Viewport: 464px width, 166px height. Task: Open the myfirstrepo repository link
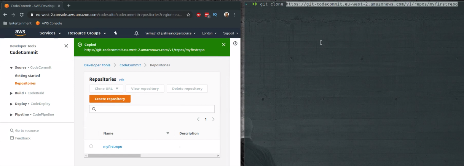(x=113, y=147)
